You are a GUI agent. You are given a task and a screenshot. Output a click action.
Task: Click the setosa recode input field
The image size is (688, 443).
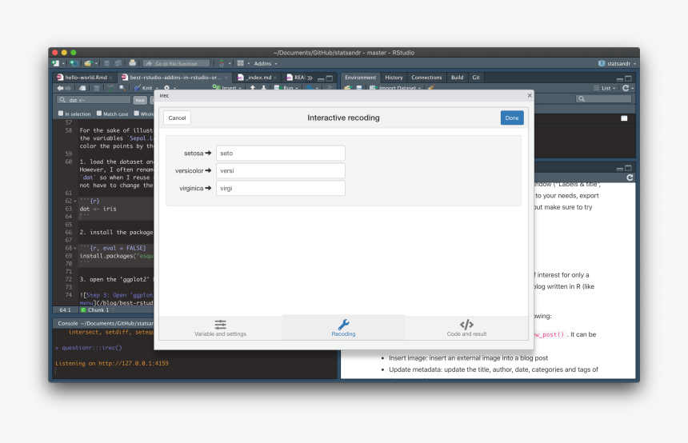point(280,153)
